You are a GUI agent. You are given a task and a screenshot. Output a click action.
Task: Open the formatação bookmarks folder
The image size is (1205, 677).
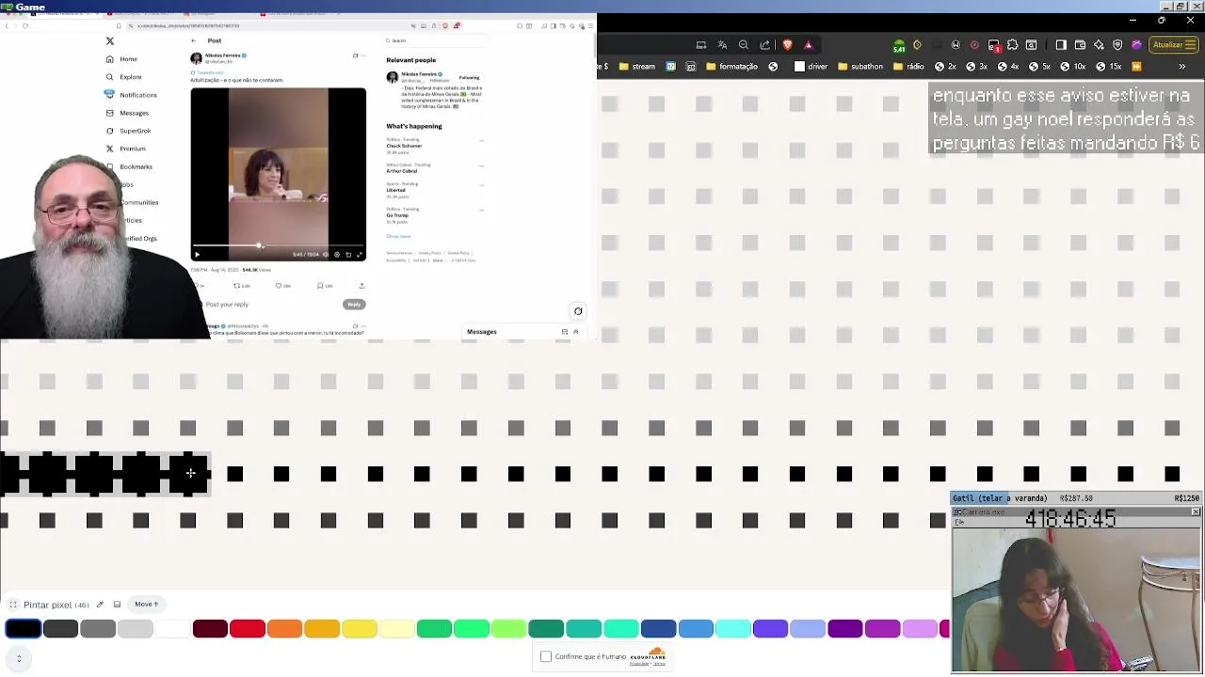(731, 67)
